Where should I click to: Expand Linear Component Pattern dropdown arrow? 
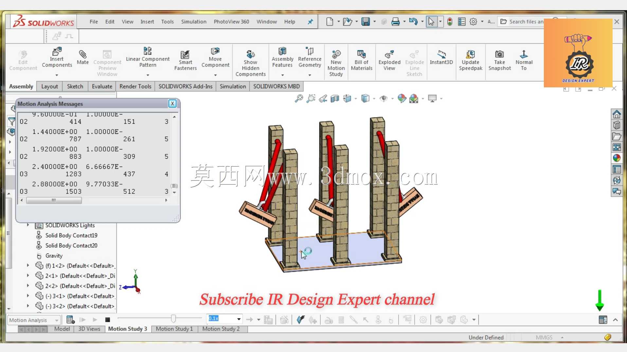point(148,75)
